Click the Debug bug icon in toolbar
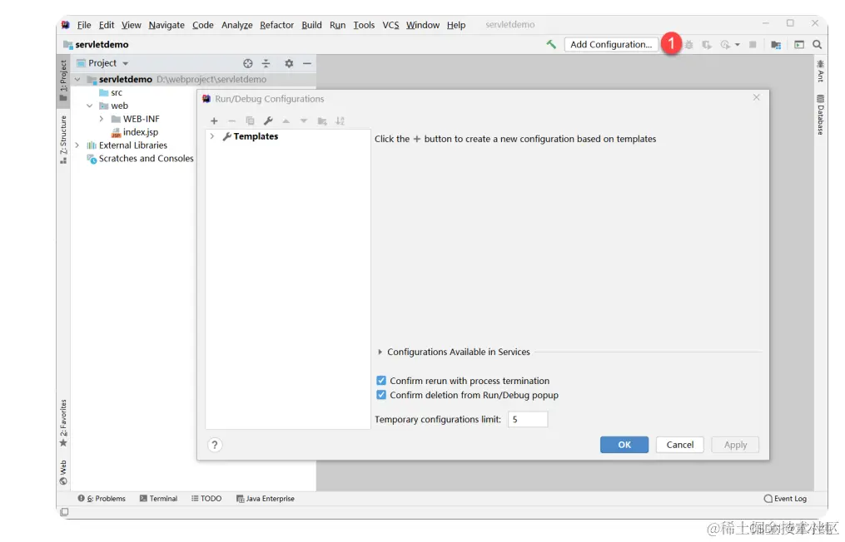Viewport: 845px width, 542px height. (688, 45)
